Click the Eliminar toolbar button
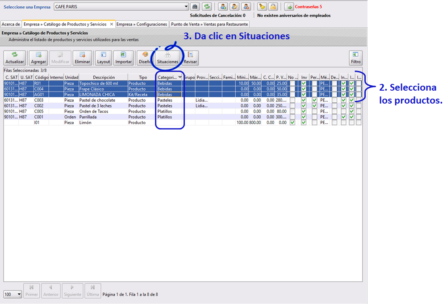This screenshot has width=447, height=304. pyautogui.click(x=82, y=58)
